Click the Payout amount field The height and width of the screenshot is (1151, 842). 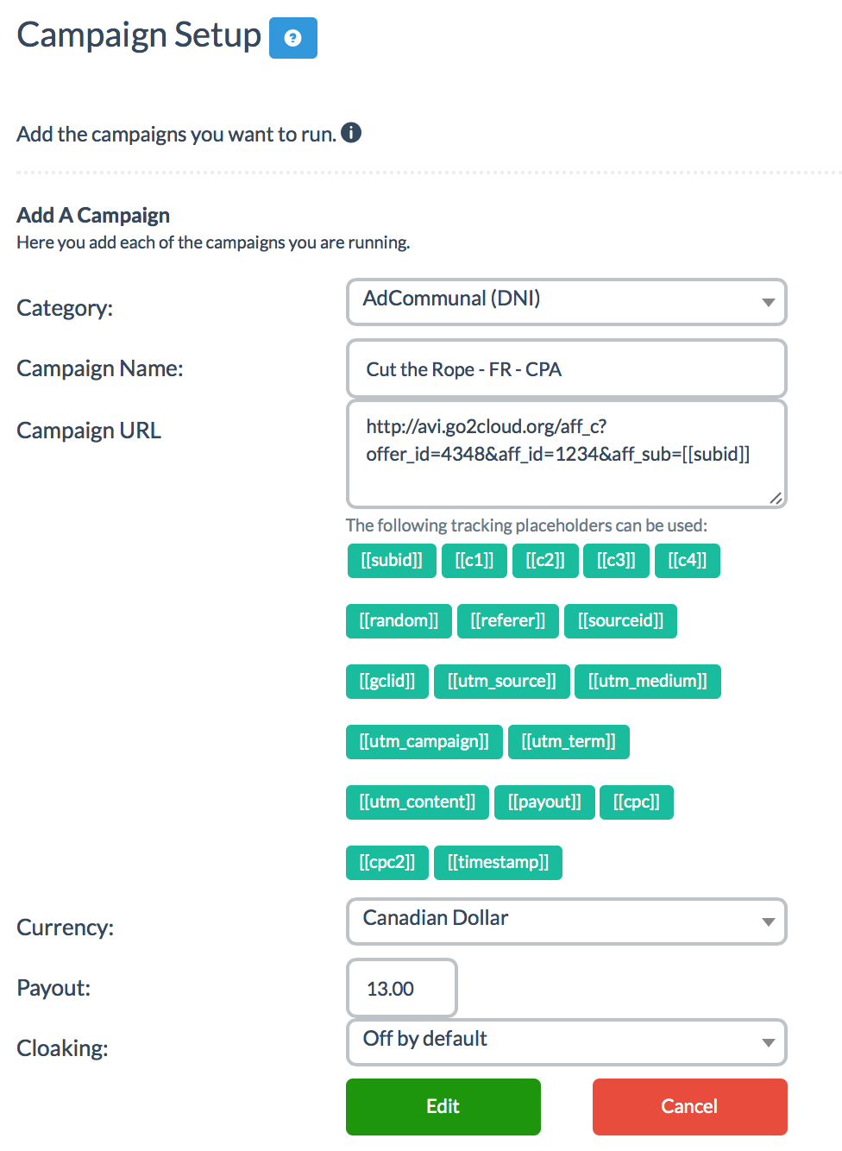pos(402,988)
